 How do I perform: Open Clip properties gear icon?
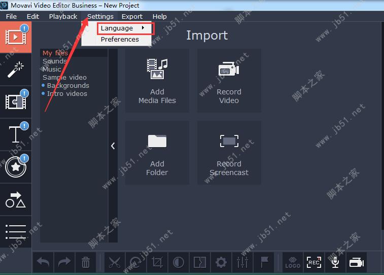point(221,262)
